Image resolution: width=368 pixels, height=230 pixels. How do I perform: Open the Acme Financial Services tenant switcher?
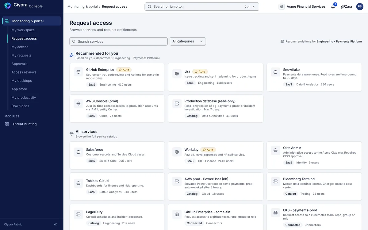pyautogui.click(x=302, y=6)
